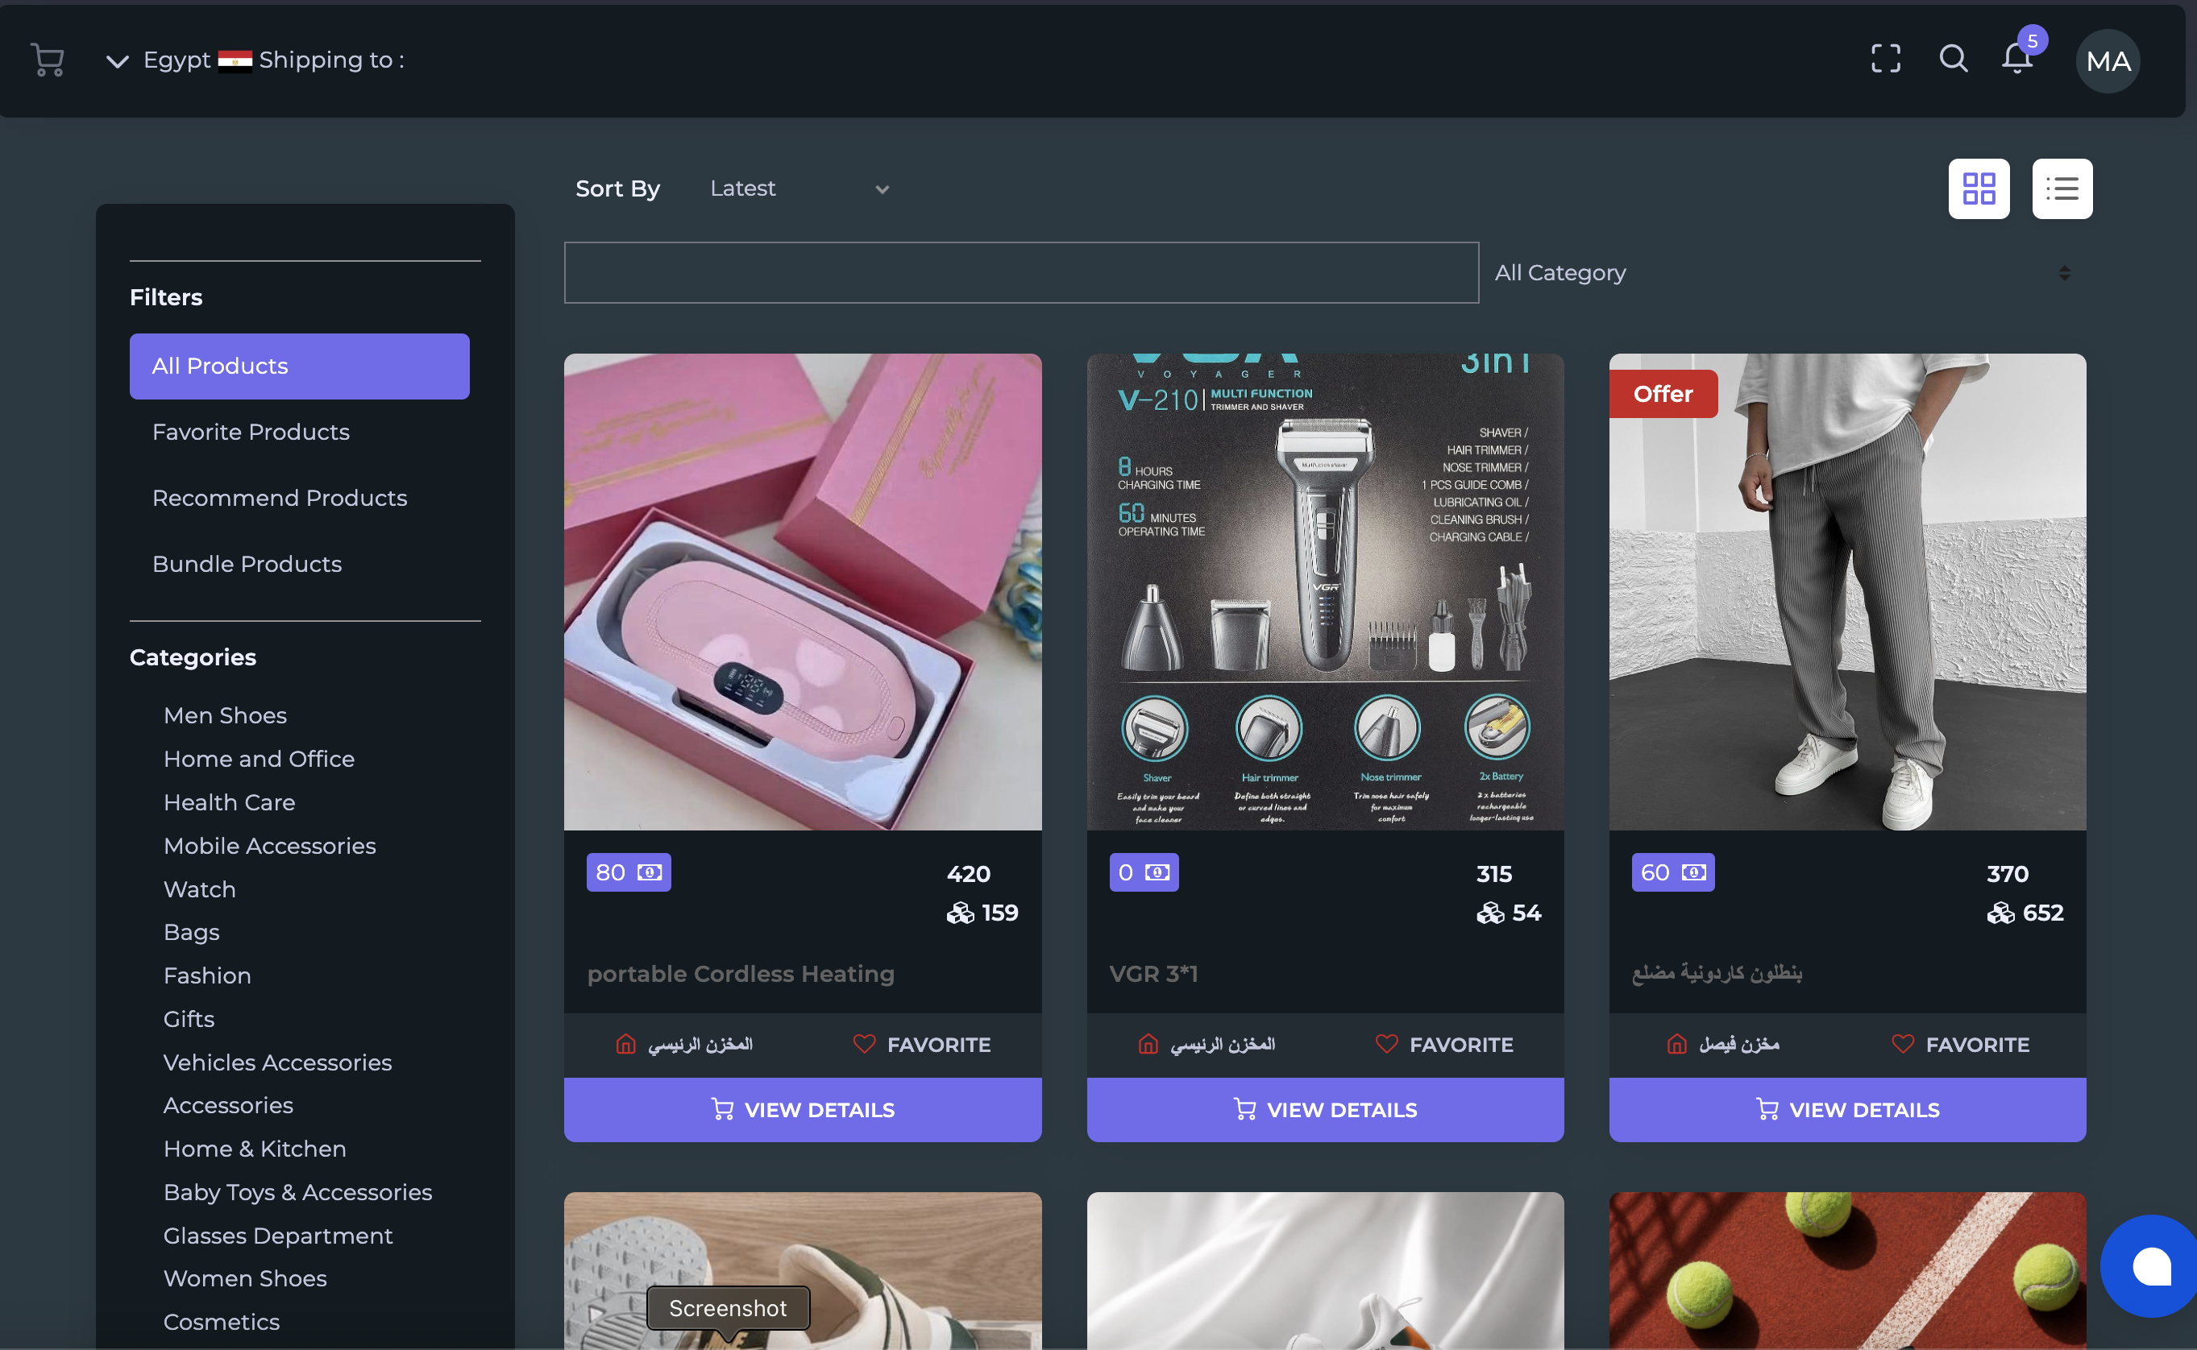Click the portable Cordless Heating title
The width and height of the screenshot is (2197, 1350).
coord(741,974)
